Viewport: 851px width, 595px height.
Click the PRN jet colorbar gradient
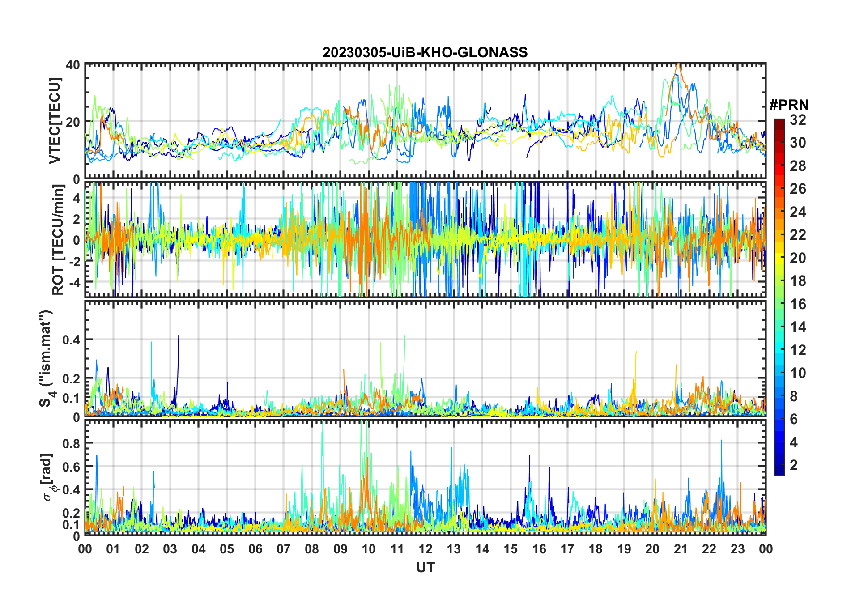pyautogui.click(x=779, y=297)
